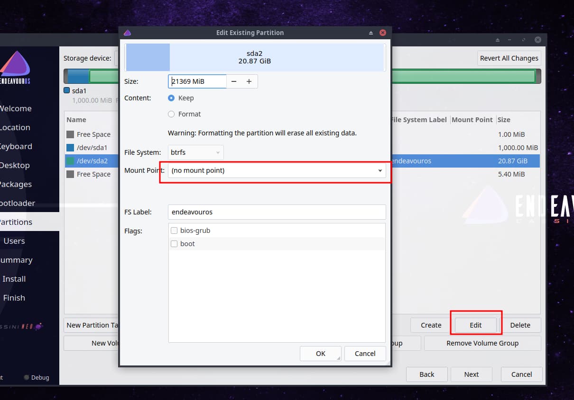Enable the boot flag checkbox

pyautogui.click(x=174, y=244)
